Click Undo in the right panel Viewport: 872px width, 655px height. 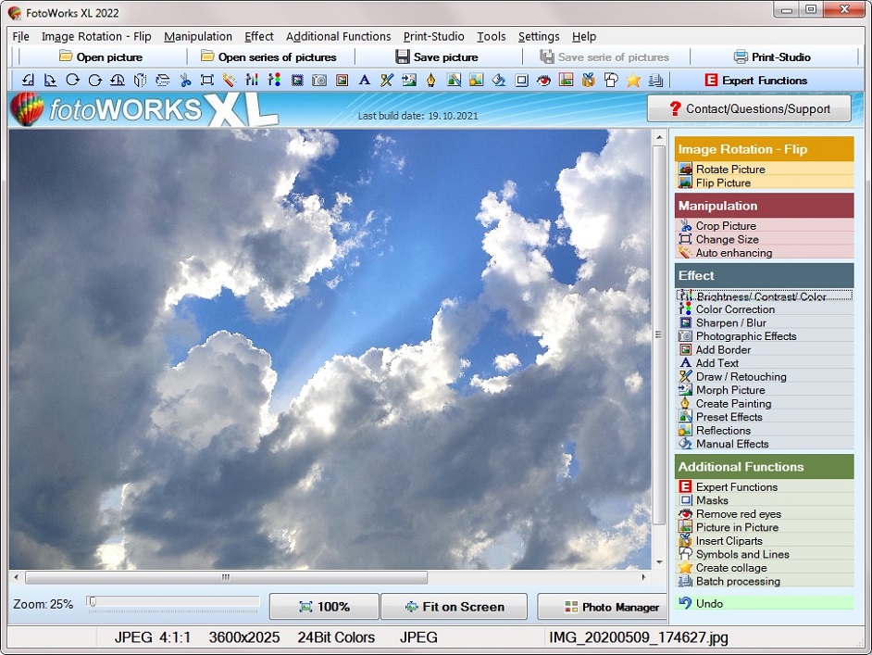pos(709,603)
